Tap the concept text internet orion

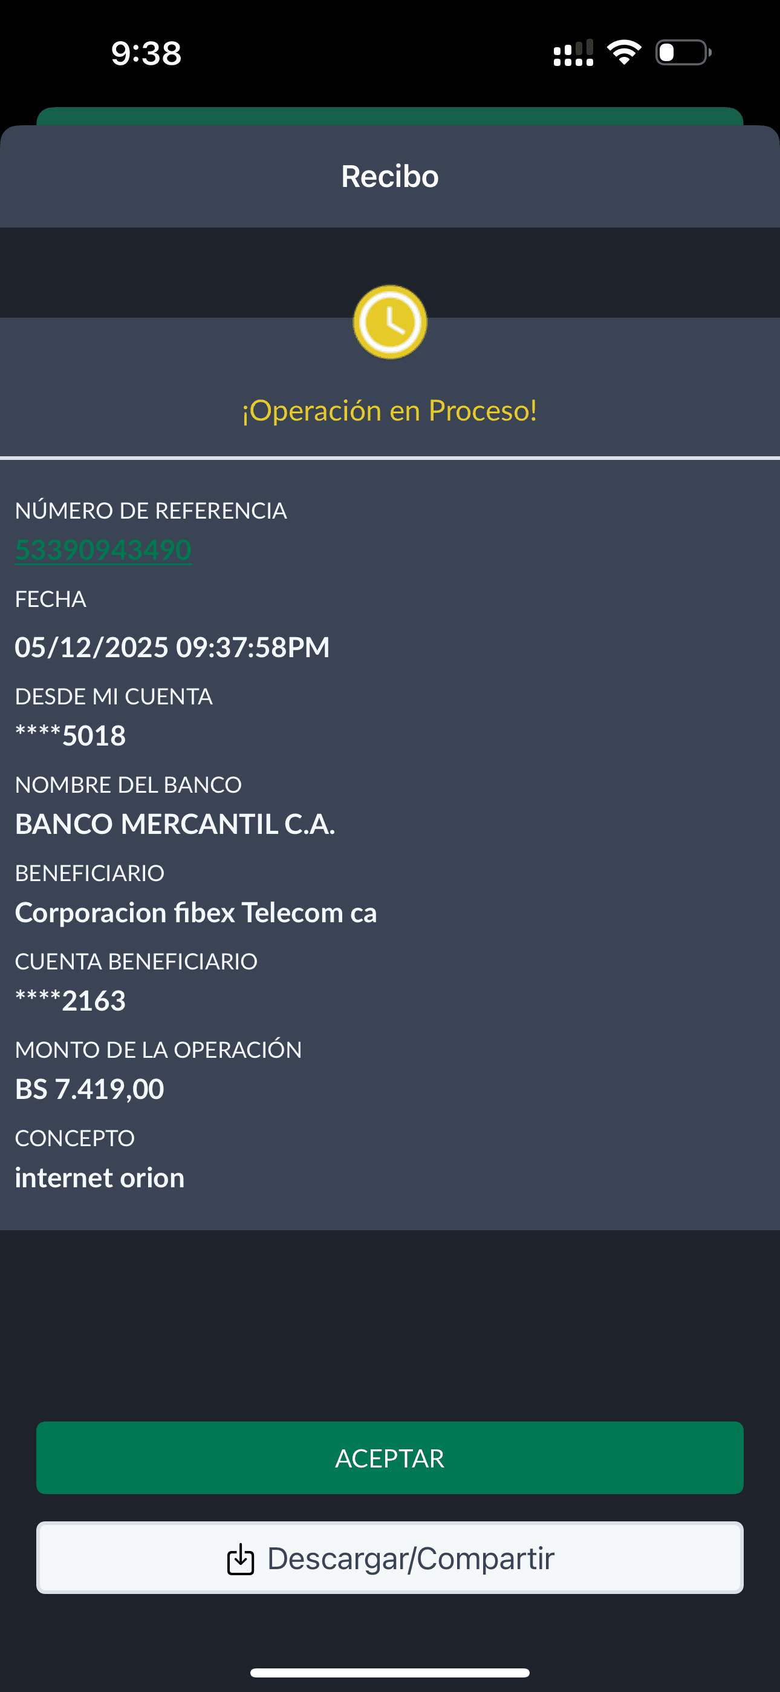(100, 1178)
